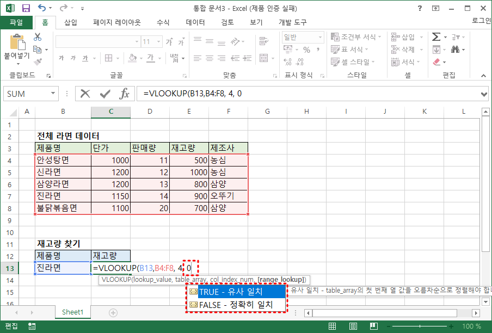492x333 pixels.
Task: Click the increase decimal icon
Action: tap(287, 62)
